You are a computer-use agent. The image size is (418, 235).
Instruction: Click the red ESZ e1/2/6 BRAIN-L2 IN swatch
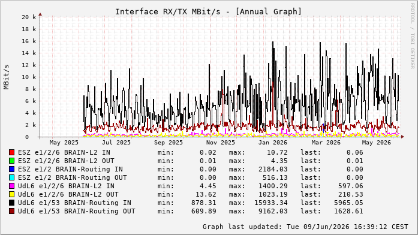(11, 152)
